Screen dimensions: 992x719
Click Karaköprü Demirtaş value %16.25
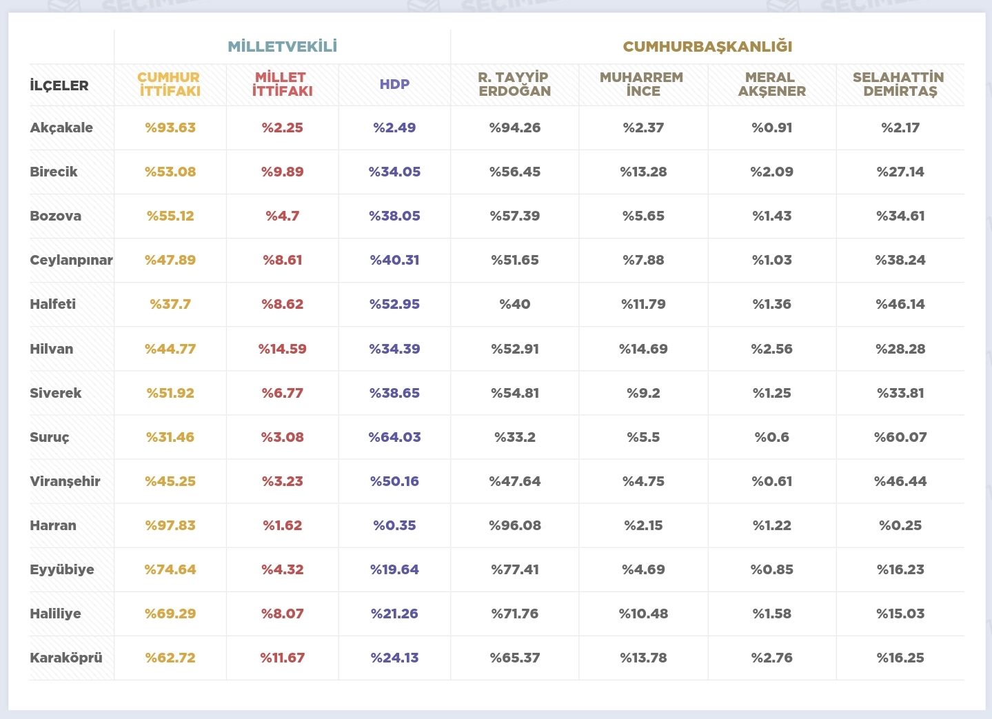tap(900, 658)
